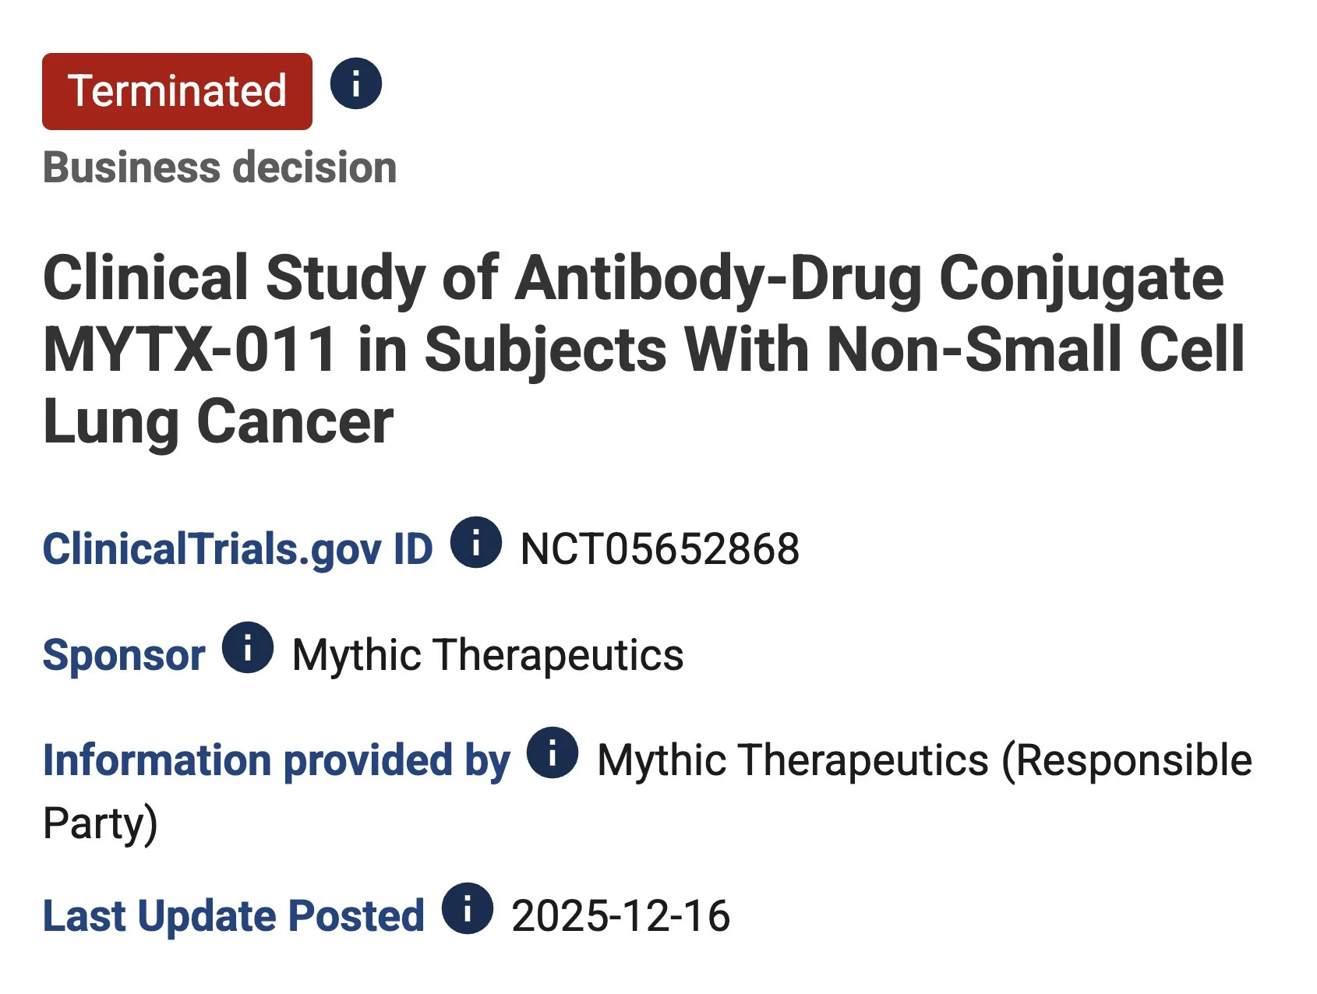The height and width of the screenshot is (994, 1317).
Task: Click Lung Cancer in the study title
Action: tap(218, 421)
